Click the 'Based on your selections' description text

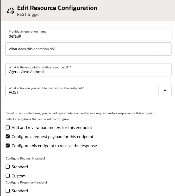pyautogui.click(x=80, y=113)
